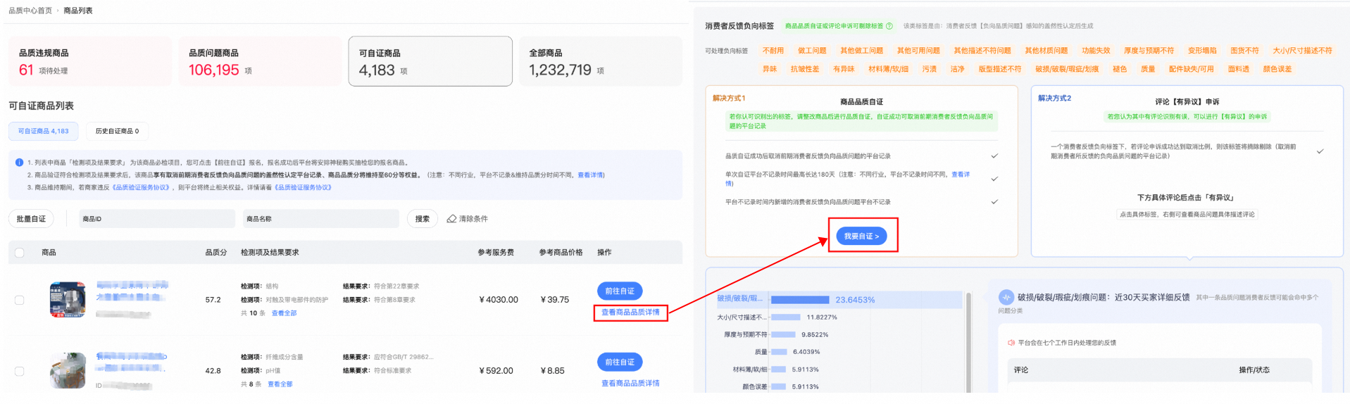Open 查看商品品质详情 for the 42.8 score product
The height and width of the screenshot is (404, 1350).
pyautogui.click(x=630, y=384)
